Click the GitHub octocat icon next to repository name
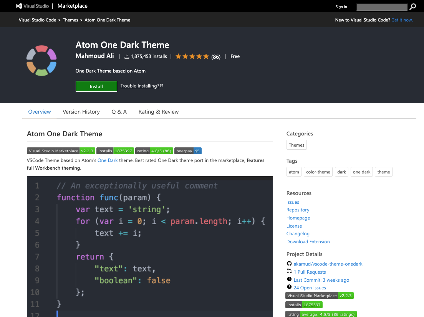Screen dimensions: 424x317 [x=289, y=264]
